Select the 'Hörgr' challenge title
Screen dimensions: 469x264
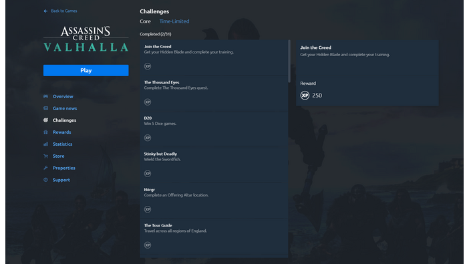149,189
